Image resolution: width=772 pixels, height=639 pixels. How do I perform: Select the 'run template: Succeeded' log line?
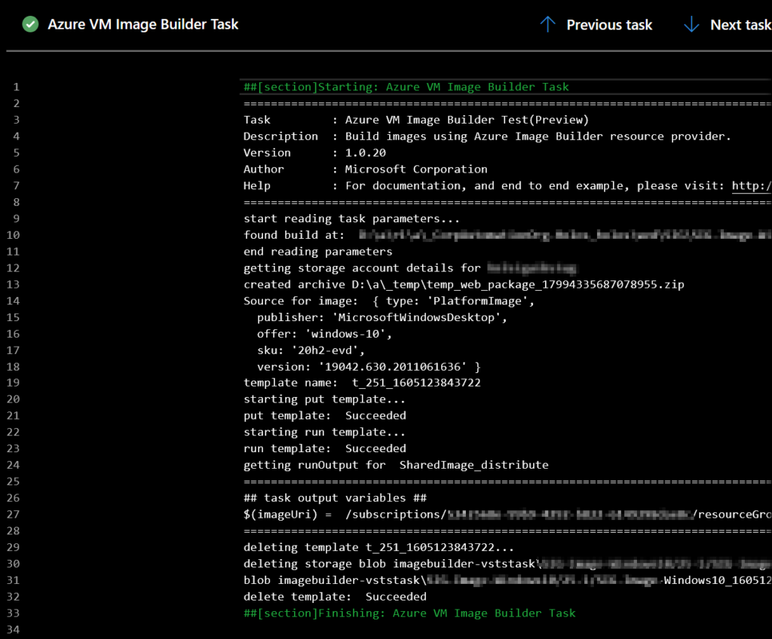click(324, 448)
